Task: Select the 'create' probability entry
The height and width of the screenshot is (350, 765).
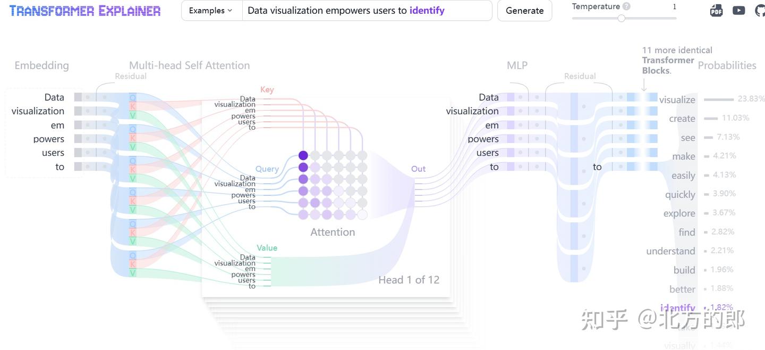Action: 682,119
